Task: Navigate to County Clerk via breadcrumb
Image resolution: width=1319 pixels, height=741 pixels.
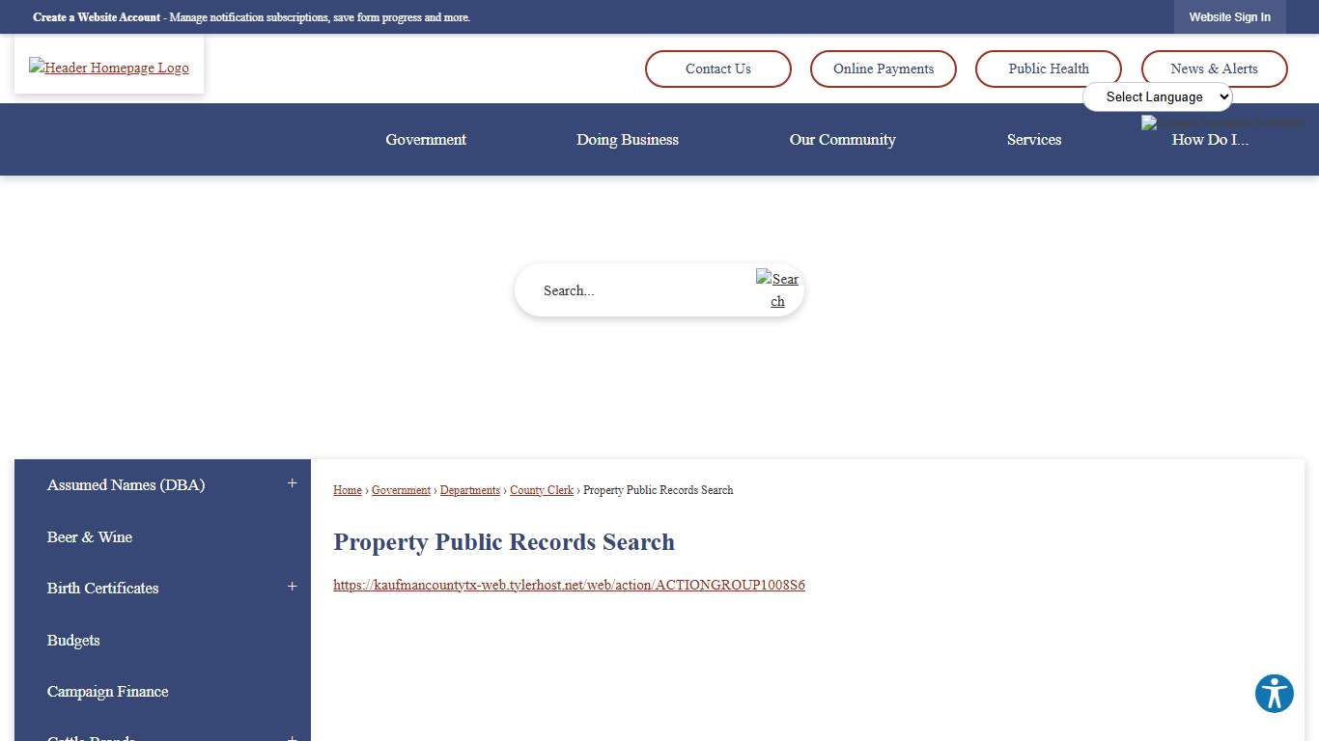Action: click(x=542, y=490)
